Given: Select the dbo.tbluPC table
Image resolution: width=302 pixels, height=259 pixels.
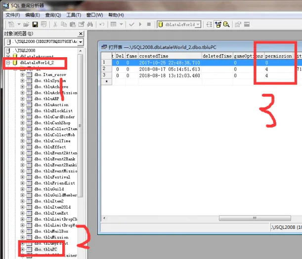Looking at the screenshot, I should click(x=45, y=250).
